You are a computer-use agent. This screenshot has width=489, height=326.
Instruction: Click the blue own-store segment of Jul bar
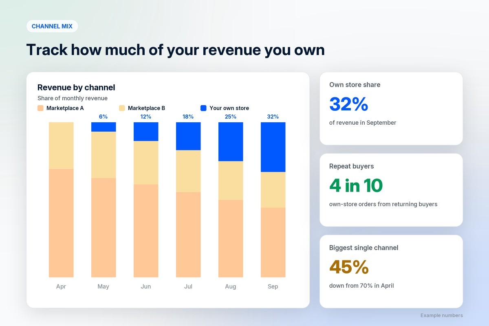tap(188, 136)
